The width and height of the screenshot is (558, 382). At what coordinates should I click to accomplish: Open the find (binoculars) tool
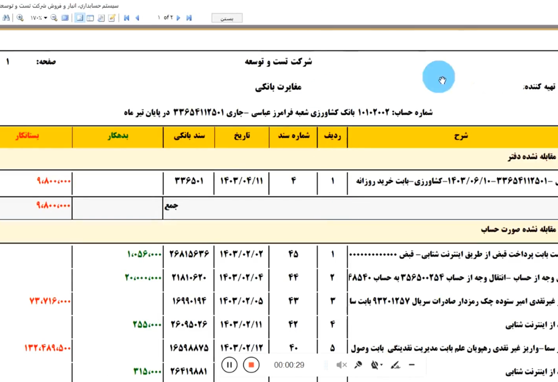pos(6,18)
